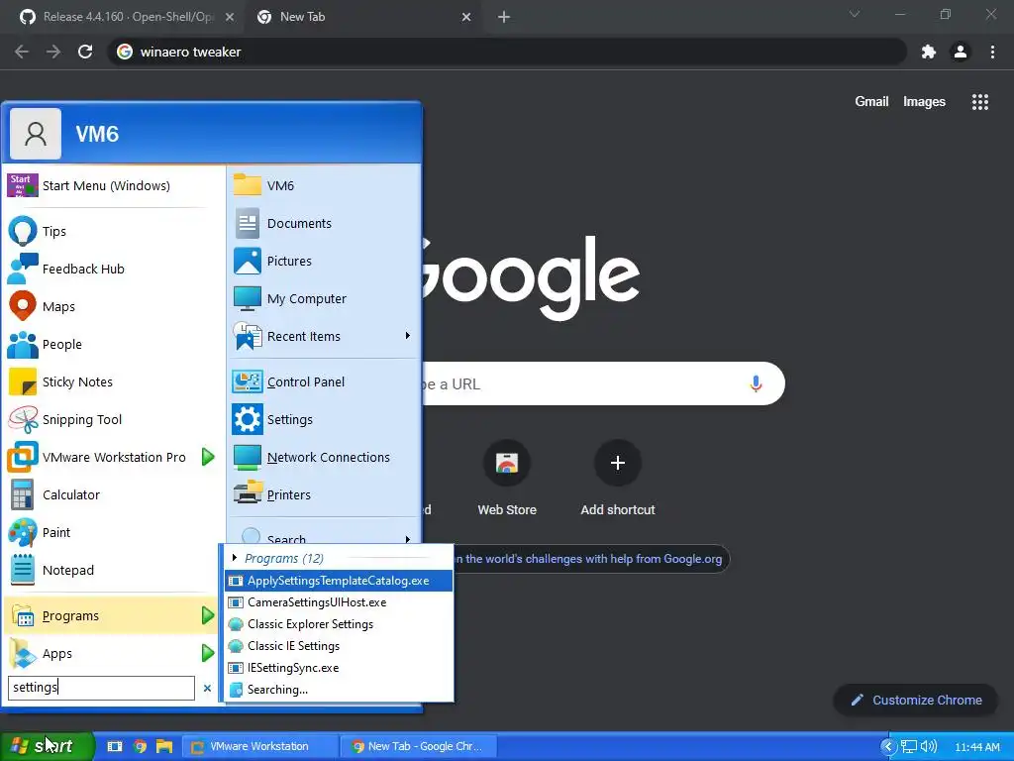This screenshot has height=761, width=1014.
Task: Open the Chrome profile icon
Action: click(961, 52)
